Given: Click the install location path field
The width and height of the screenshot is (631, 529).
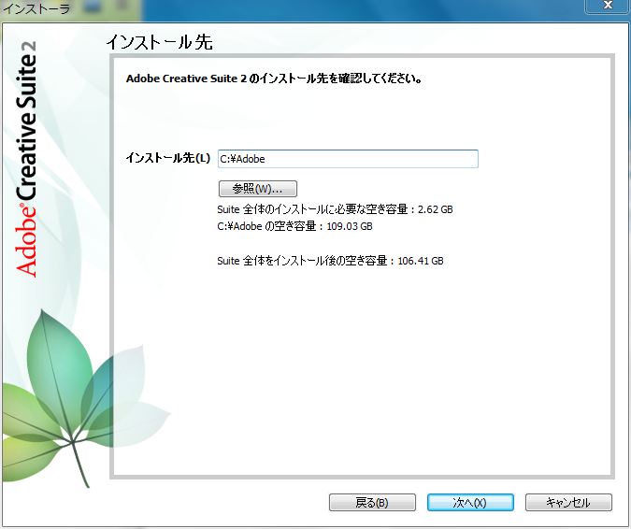Looking at the screenshot, I should [x=348, y=159].
